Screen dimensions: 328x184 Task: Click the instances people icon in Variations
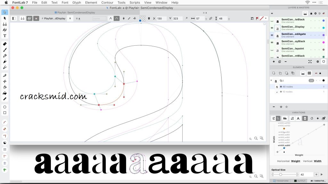[285, 118]
